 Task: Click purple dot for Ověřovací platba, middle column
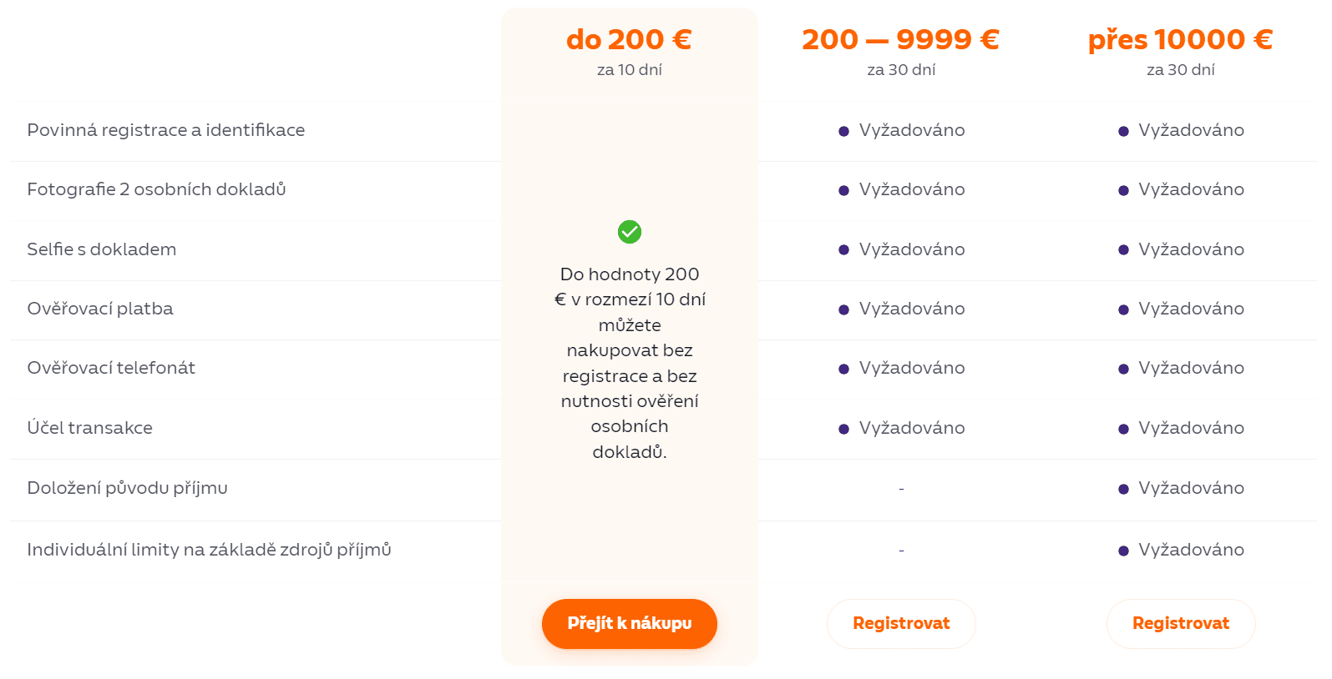click(x=843, y=309)
